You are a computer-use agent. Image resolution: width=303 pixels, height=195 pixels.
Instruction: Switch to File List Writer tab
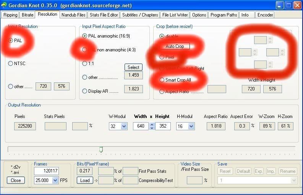pyautogui.click(x=175, y=15)
